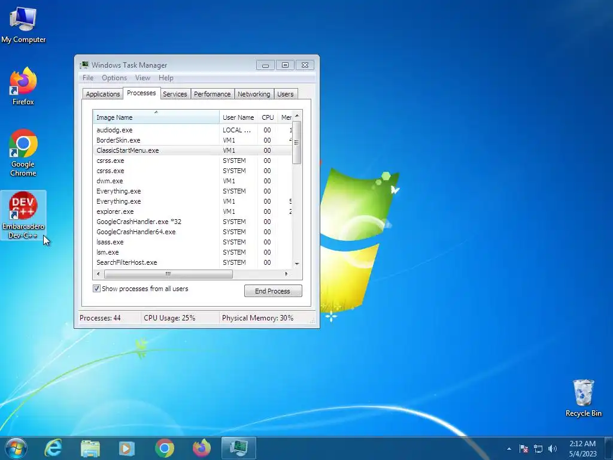Select the Firefox desktop shortcut
The width and height of the screenshot is (613, 460).
23,86
